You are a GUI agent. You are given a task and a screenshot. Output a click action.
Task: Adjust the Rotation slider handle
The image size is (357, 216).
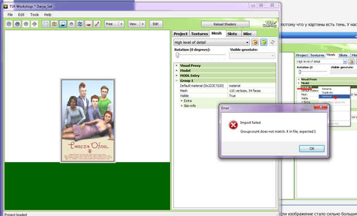pyautogui.click(x=177, y=55)
